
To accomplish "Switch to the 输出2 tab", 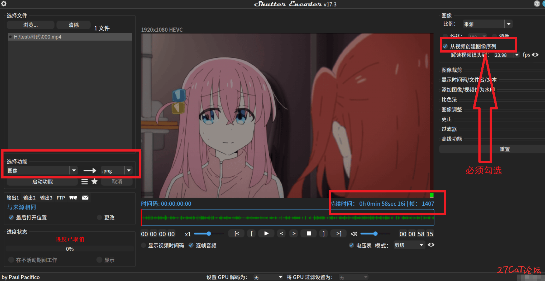I will (29, 198).
